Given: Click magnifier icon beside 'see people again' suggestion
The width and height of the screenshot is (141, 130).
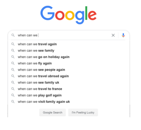Looking at the screenshot, I should 13,70.
